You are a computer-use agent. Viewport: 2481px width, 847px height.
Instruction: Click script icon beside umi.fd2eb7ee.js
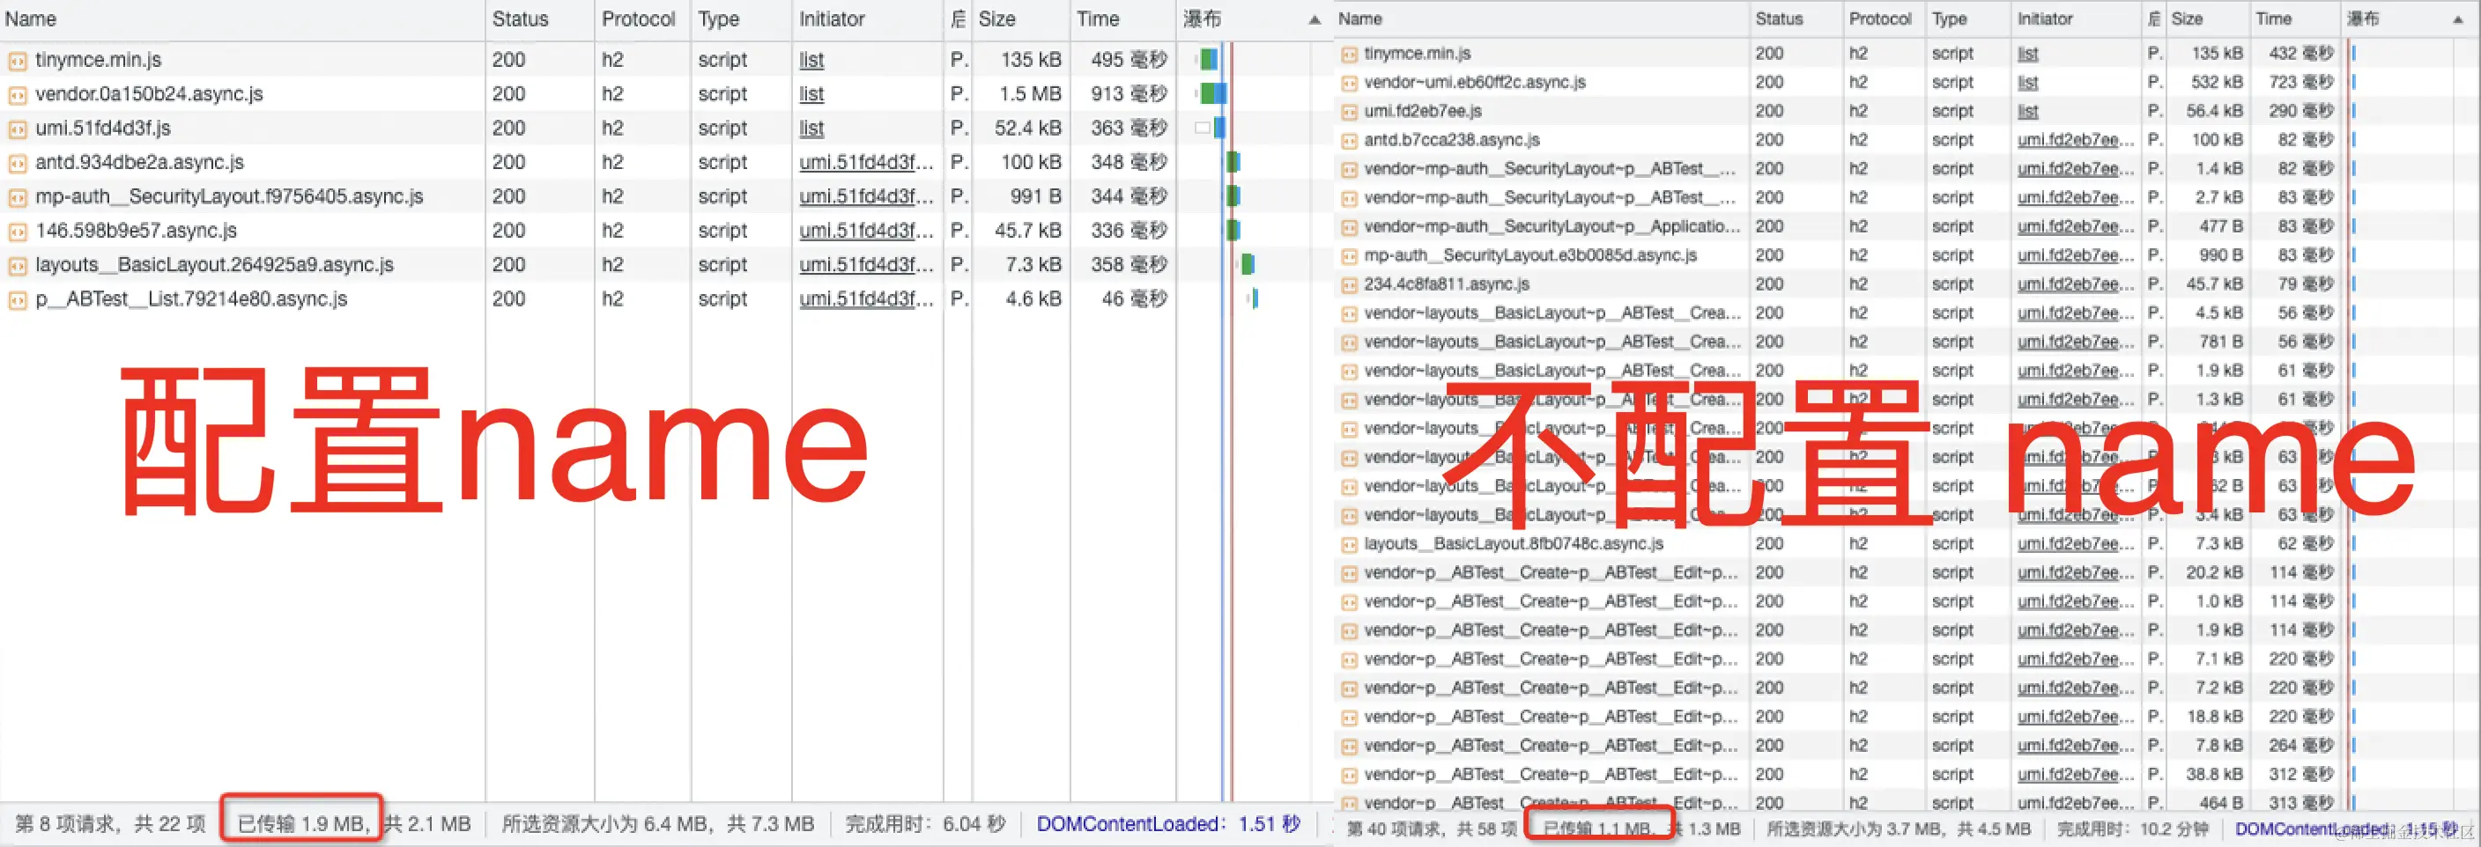click(1350, 112)
